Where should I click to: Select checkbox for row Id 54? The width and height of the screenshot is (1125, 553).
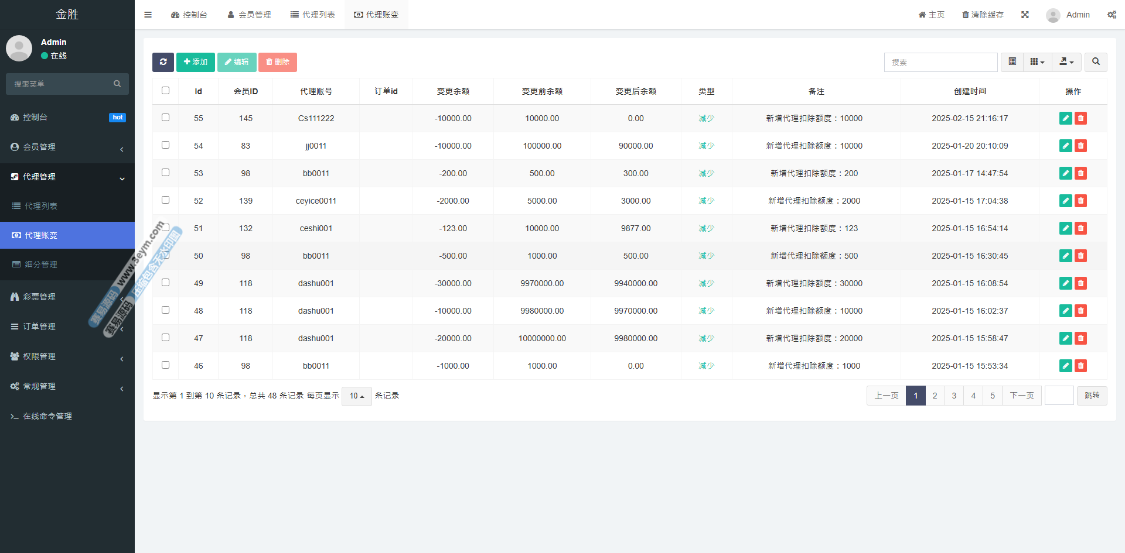(x=165, y=145)
